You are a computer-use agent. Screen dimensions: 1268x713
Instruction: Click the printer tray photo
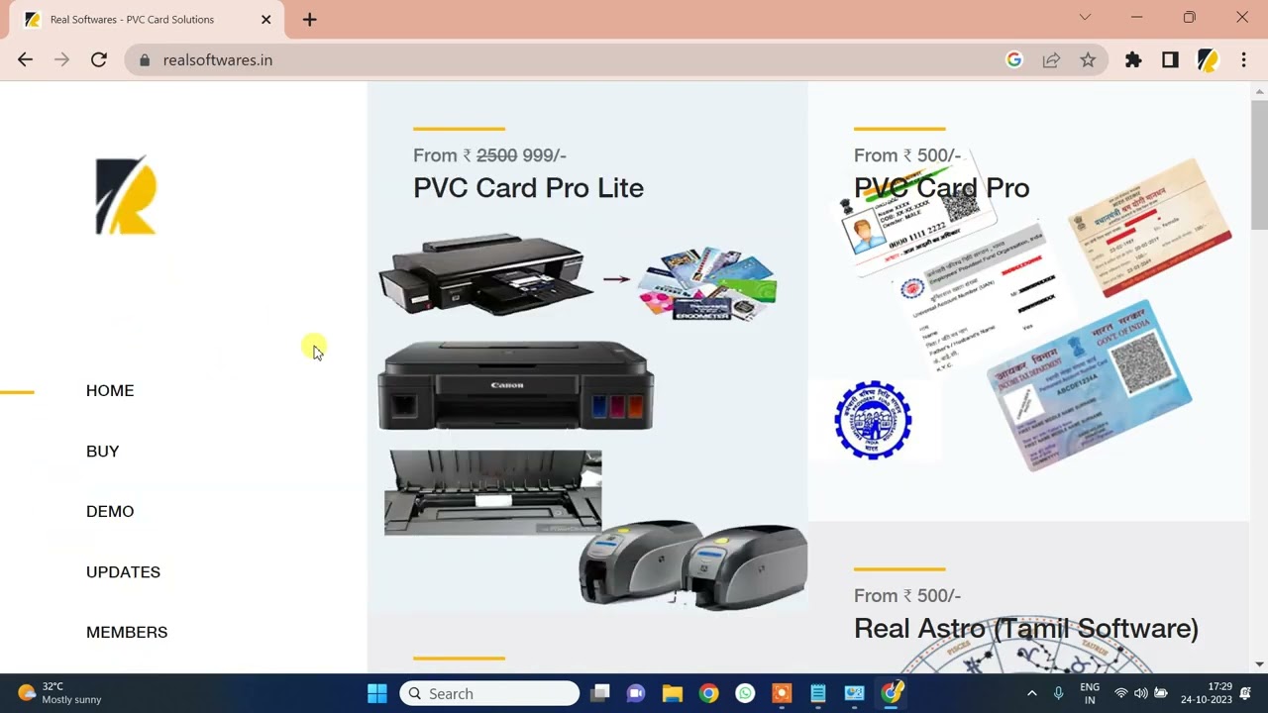(493, 492)
